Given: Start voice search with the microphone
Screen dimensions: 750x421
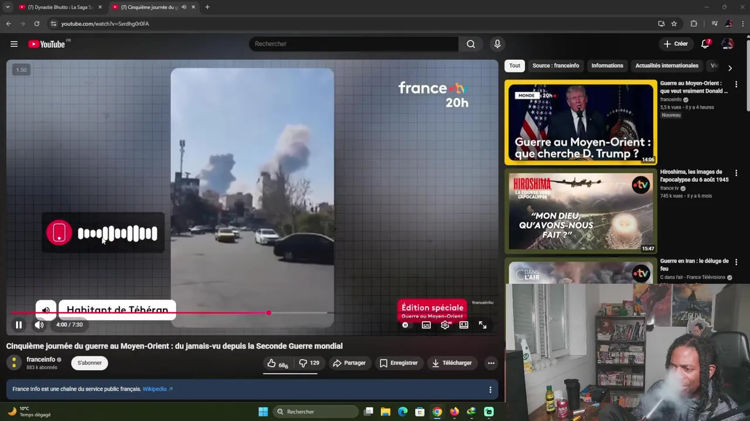Looking at the screenshot, I should click(x=497, y=44).
